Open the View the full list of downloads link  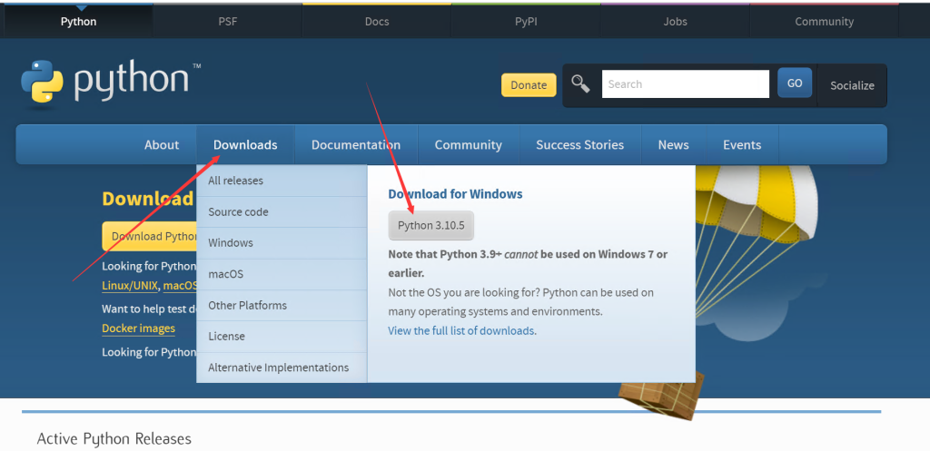coord(460,330)
